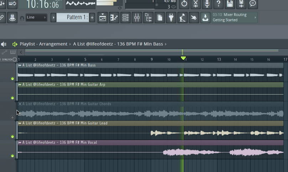Open the Piano roll icon
The height and width of the screenshot is (172, 288).
click(114, 18)
